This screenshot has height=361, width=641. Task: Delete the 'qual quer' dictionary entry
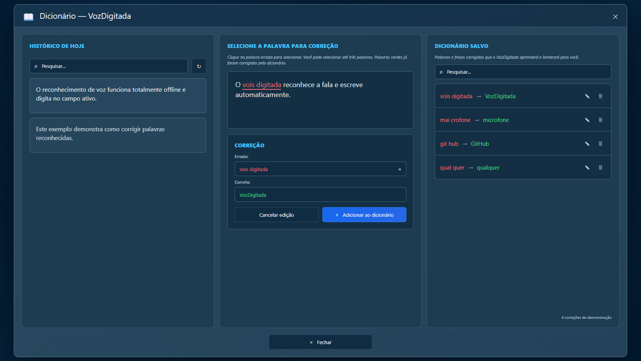(x=600, y=168)
